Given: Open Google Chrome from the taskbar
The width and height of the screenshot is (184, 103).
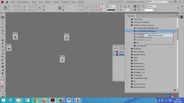Looking at the screenshot, I should [36, 100].
